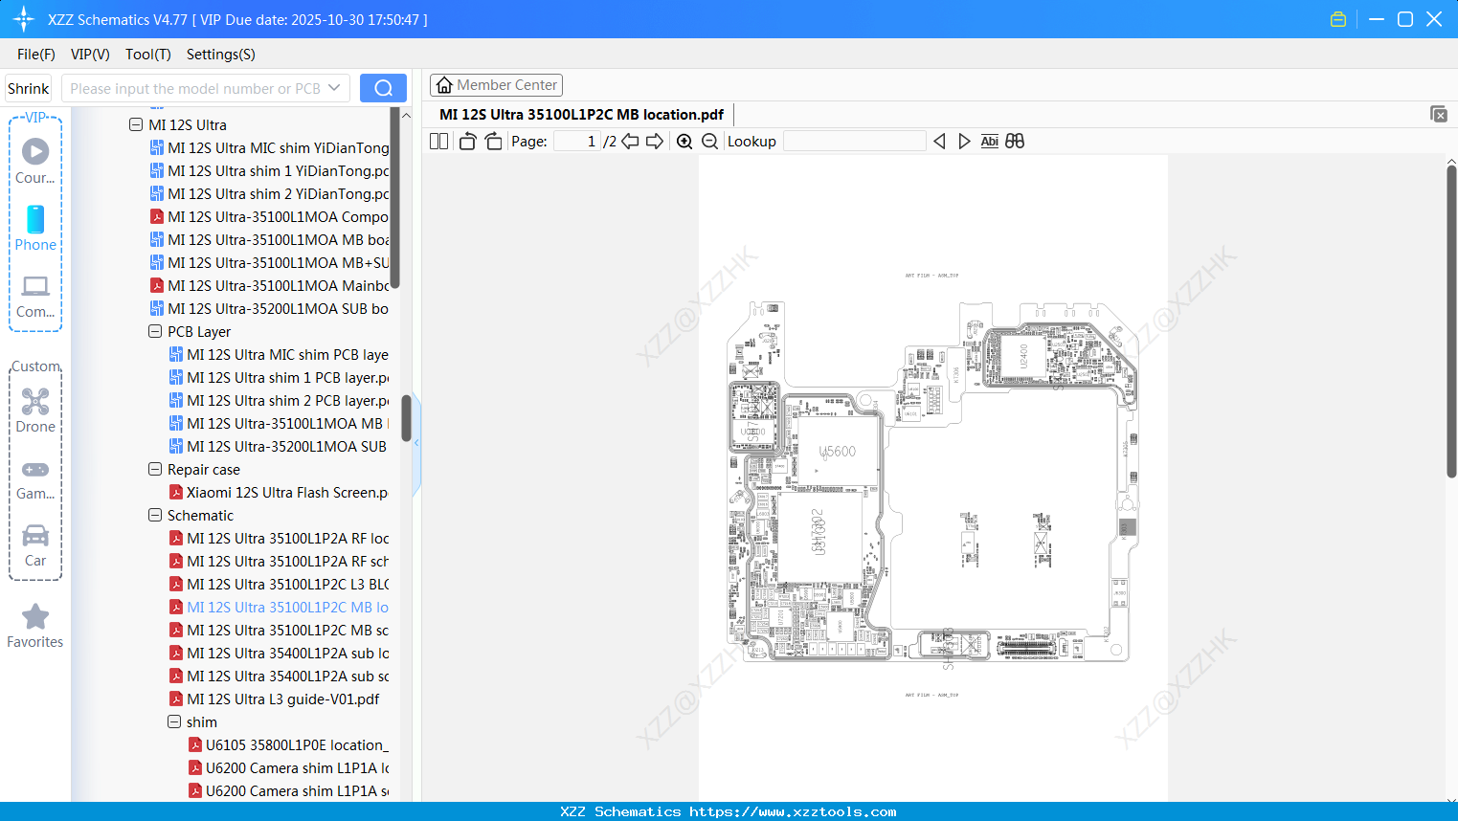1458x821 pixels.
Task: Rotate the PDF page counterclockwise
Action: click(x=467, y=141)
